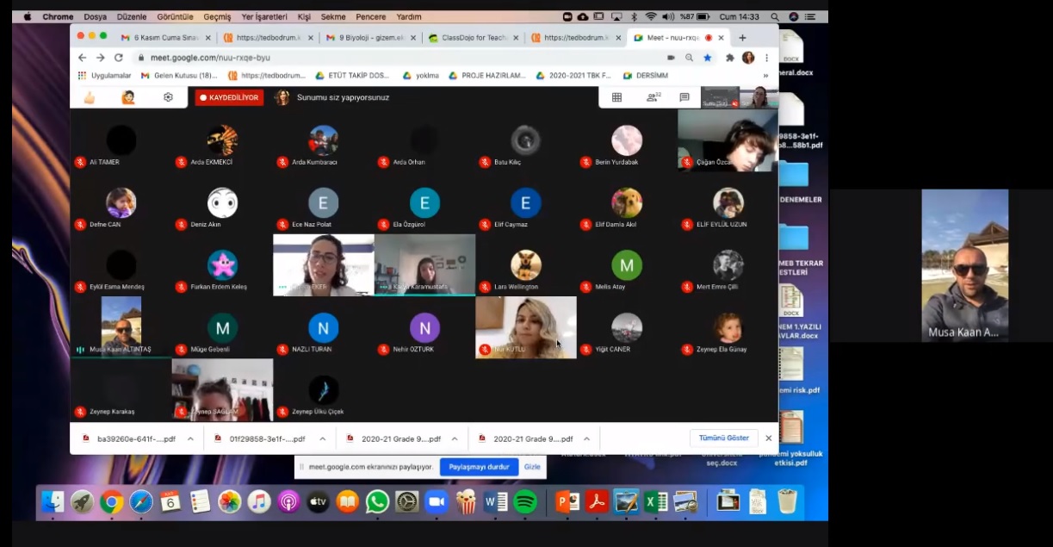Click Paylaşmayı durdur to stop sharing
The width and height of the screenshot is (1053, 547).
click(x=480, y=467)
